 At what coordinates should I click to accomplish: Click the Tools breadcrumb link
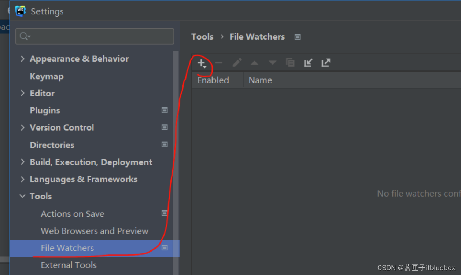(x=202, y=37)
